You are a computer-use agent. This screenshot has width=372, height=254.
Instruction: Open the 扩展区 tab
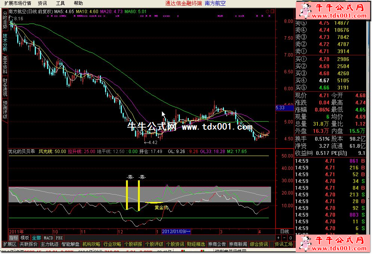tap(10, 244)
